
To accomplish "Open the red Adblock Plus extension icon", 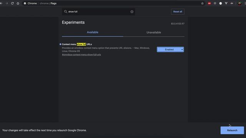I will tap(209, 3).
